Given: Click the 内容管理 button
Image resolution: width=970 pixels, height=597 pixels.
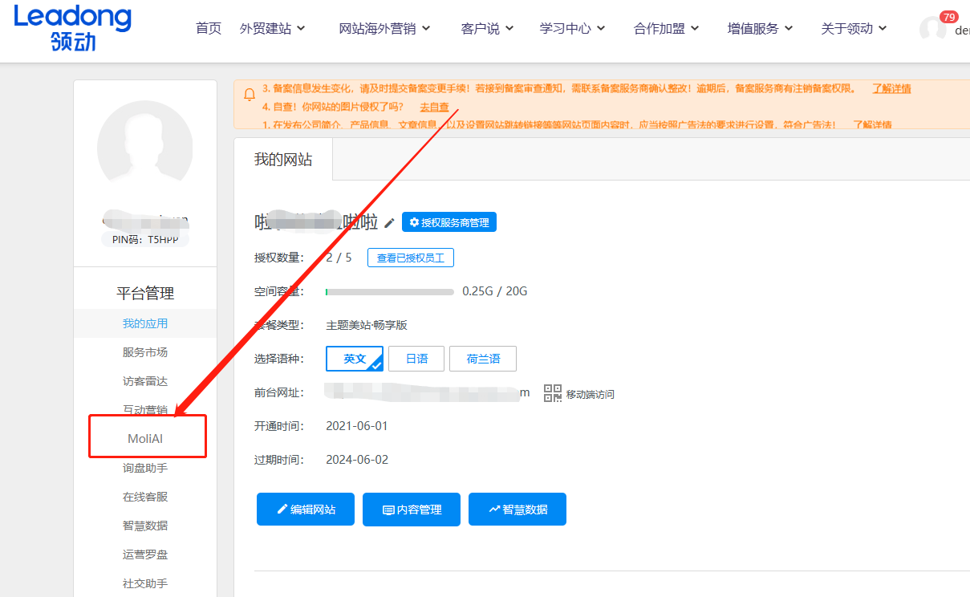Looking at the screenshot, I should pyautogui.click(x=412, y=510).
